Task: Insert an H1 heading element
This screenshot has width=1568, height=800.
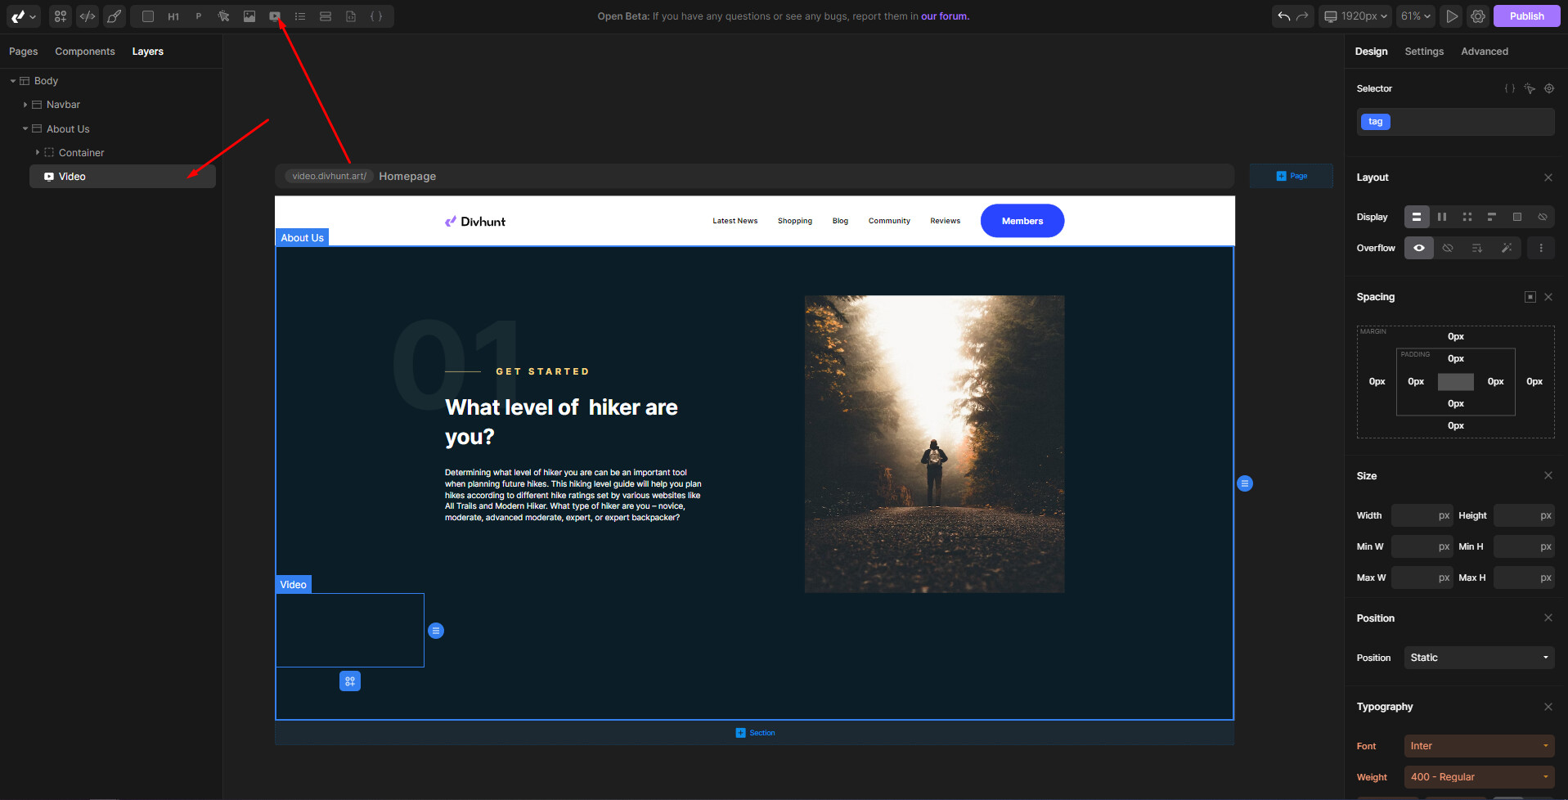Action: [173, 16]
